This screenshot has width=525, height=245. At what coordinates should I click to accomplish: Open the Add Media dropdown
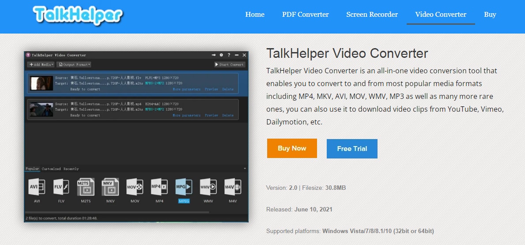[41, 64]
